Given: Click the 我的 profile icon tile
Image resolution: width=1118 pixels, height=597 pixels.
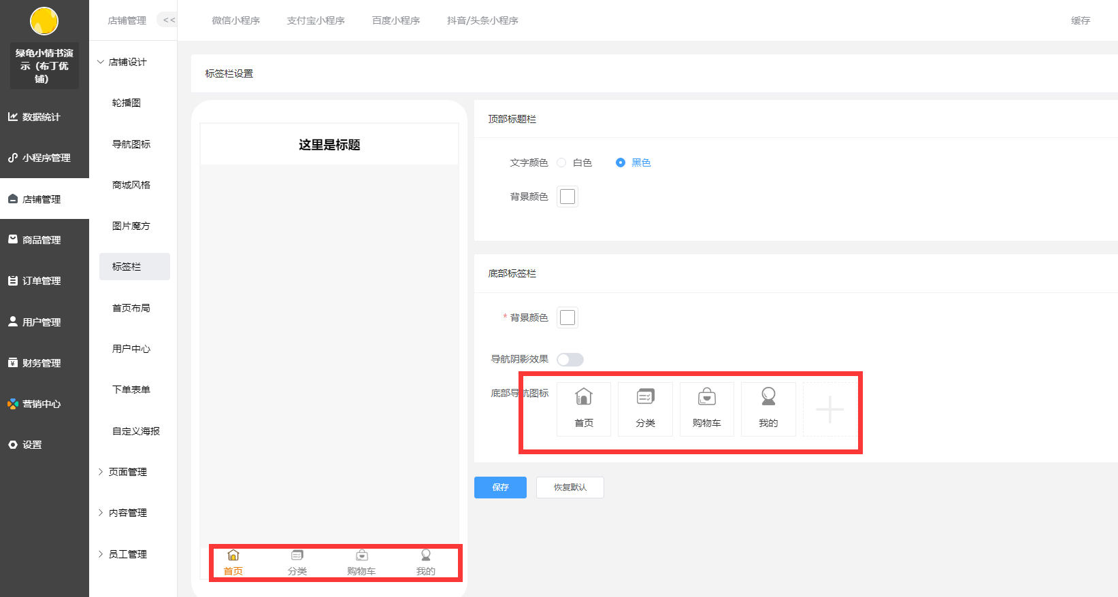Looking at the screenshot, I should coord(768,408).
